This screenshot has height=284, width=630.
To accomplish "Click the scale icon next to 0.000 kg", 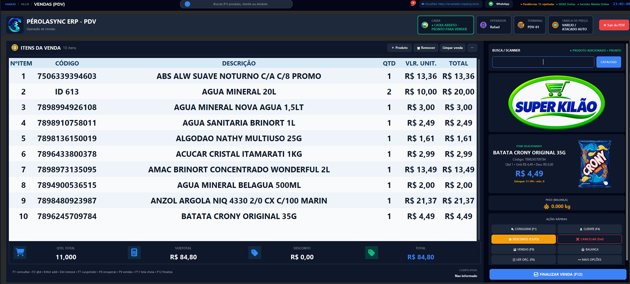I will coord(546,206).
